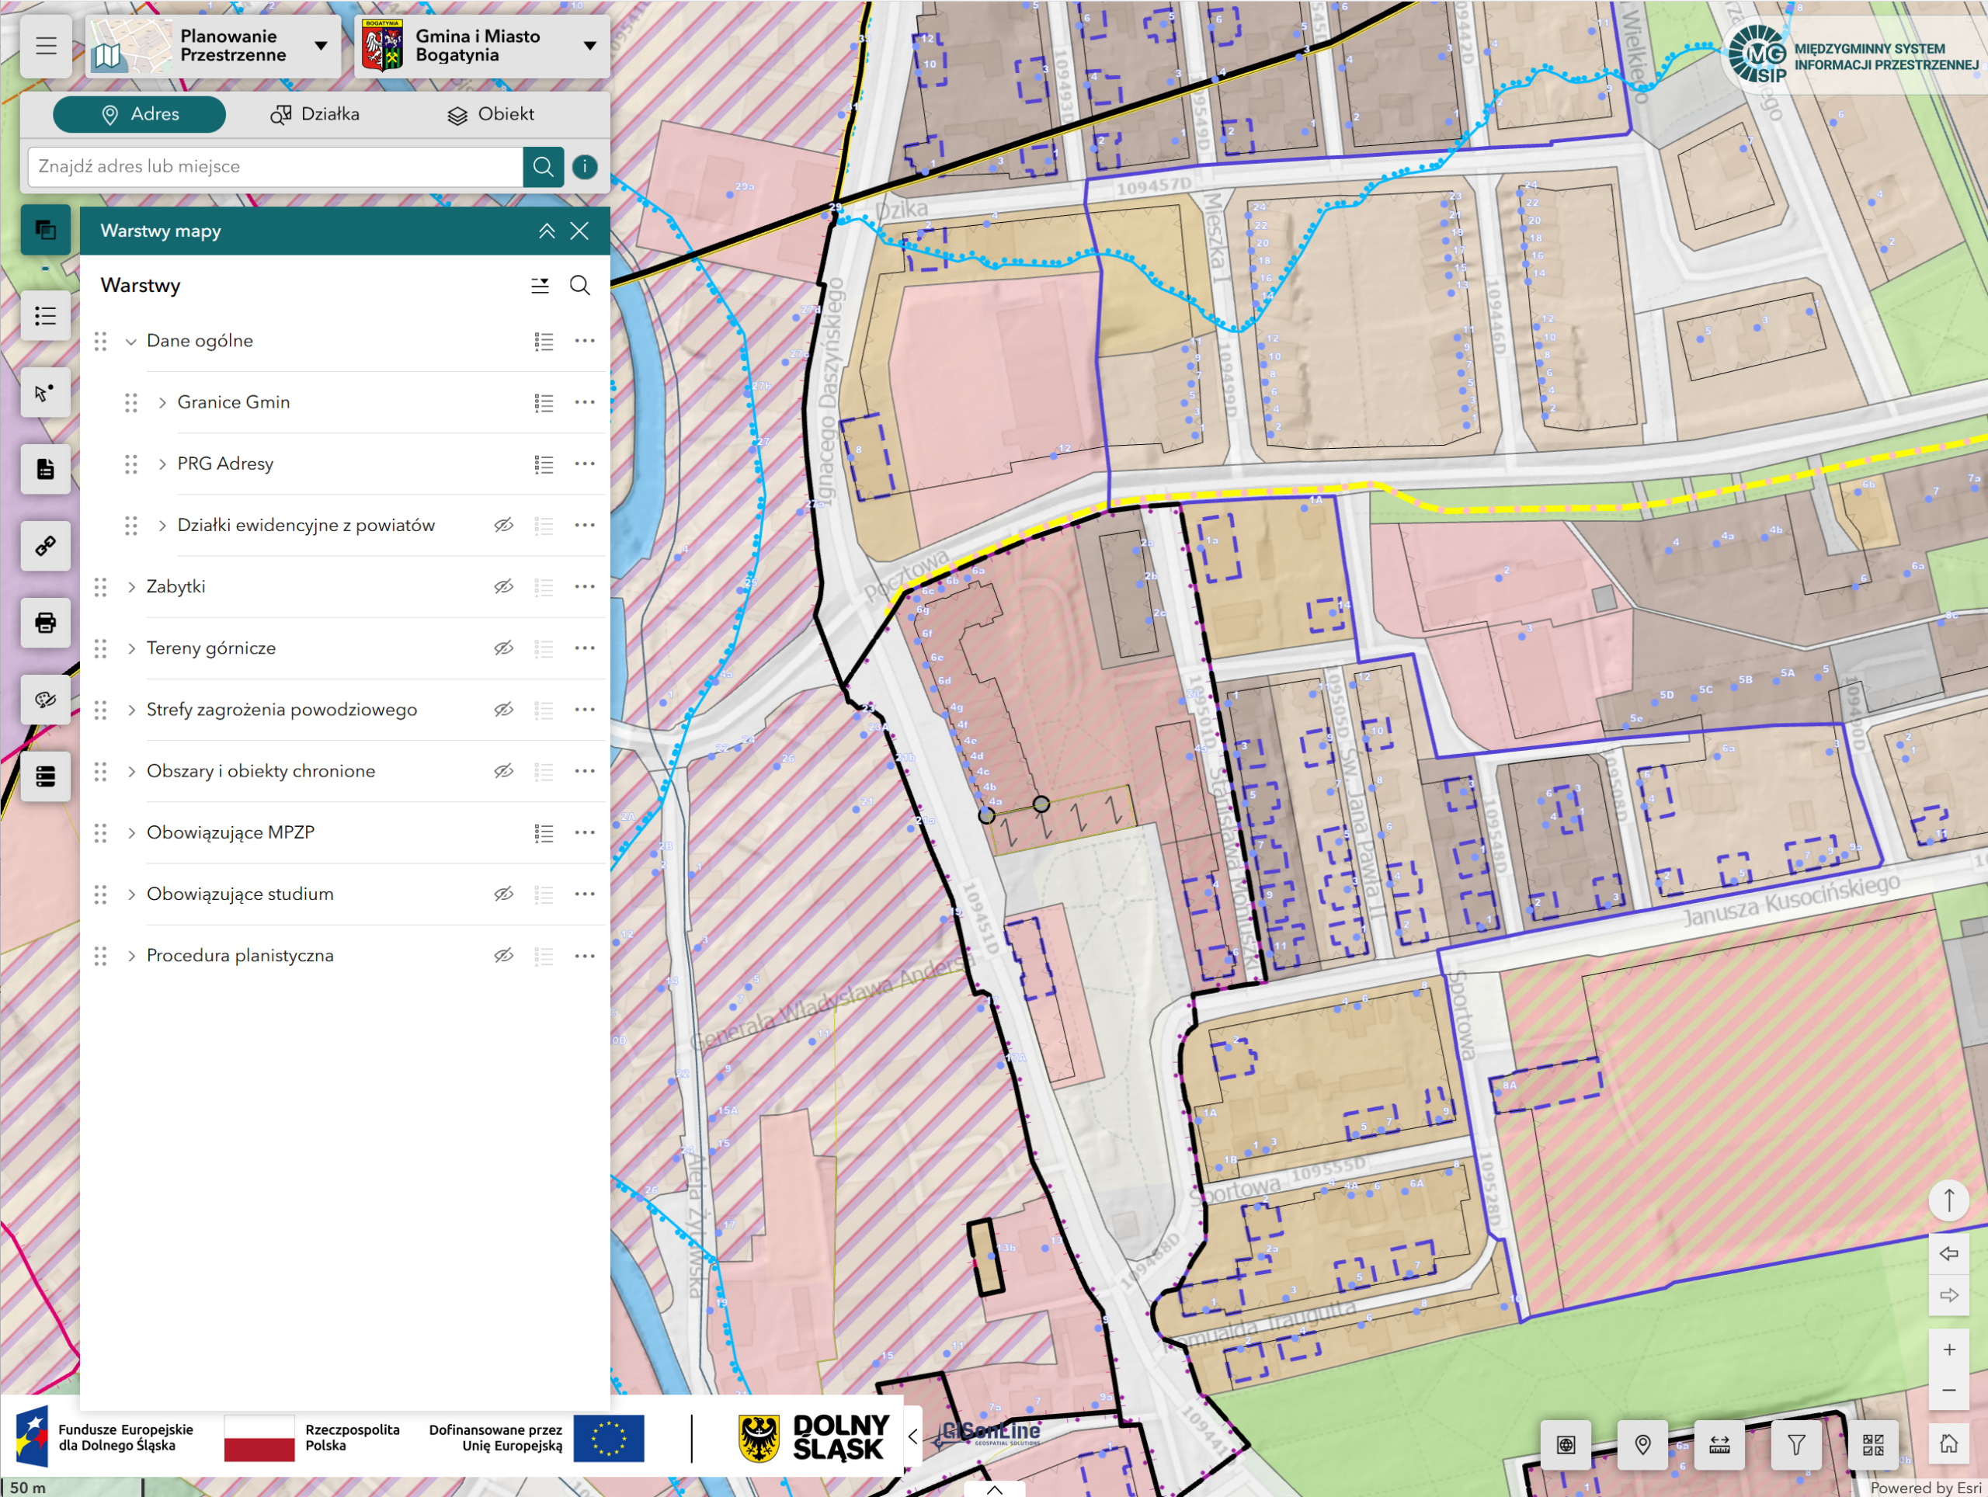Open the hamburger main menu
Screen dimensions: 1988x1497
[x=46, y=46]
